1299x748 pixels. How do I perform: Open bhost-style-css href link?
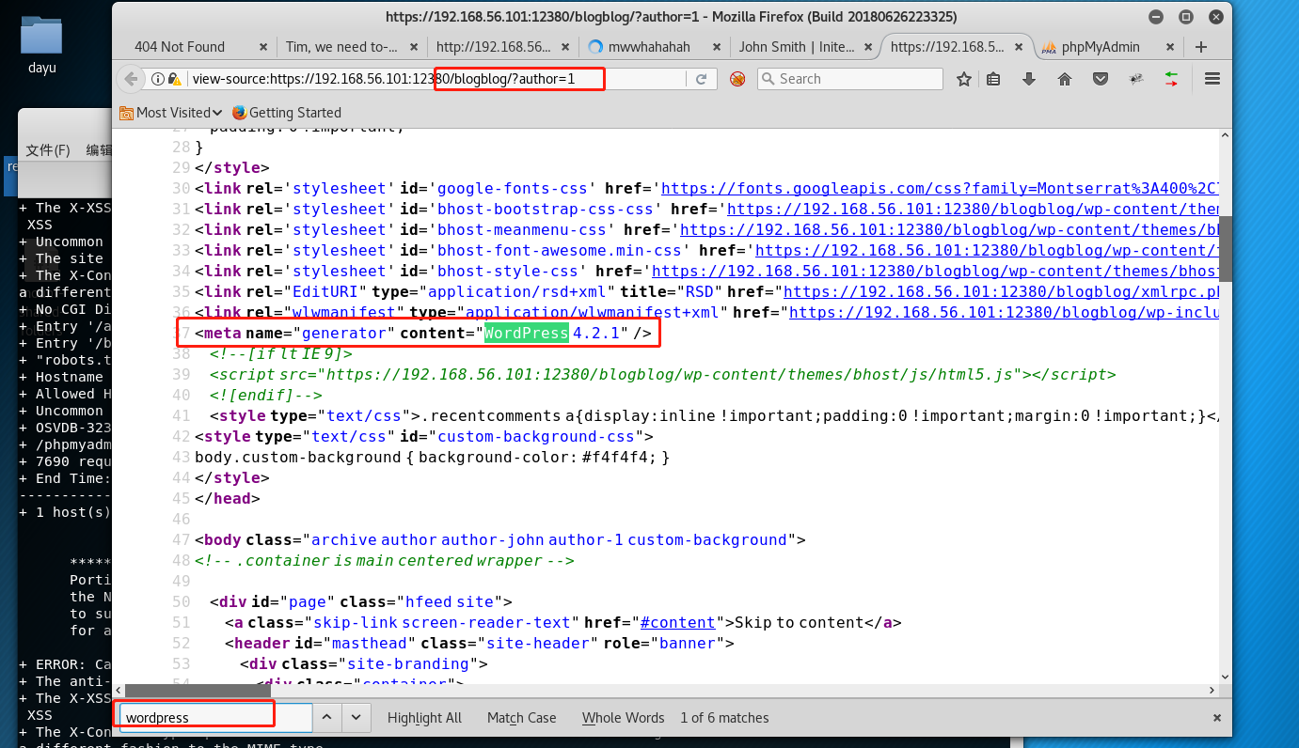(x=936, y=271)
